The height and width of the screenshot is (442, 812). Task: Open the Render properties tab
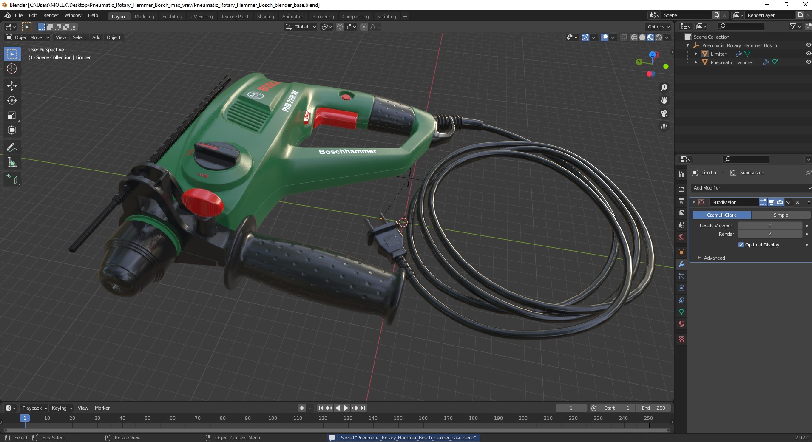tap(681, 190)
